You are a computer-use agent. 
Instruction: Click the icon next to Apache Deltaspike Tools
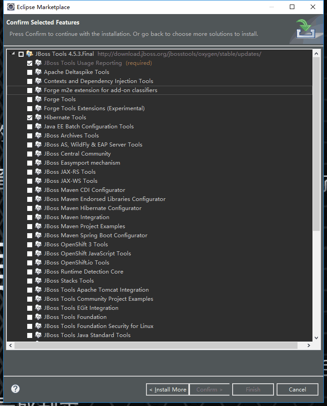pyautogui.click(x=38, y=72)
